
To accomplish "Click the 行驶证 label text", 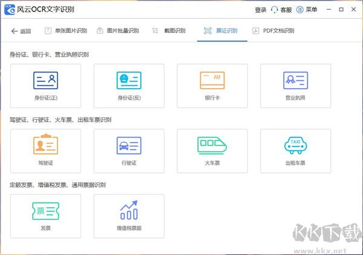I will click(x=129, y=163).
